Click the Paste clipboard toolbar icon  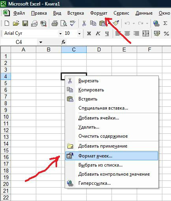(x=102, y=23)
